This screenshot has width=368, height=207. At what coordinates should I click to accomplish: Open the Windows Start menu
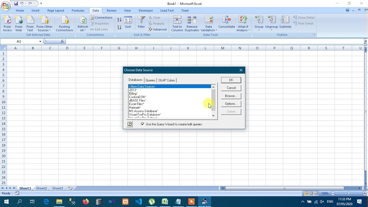(6, 202)
